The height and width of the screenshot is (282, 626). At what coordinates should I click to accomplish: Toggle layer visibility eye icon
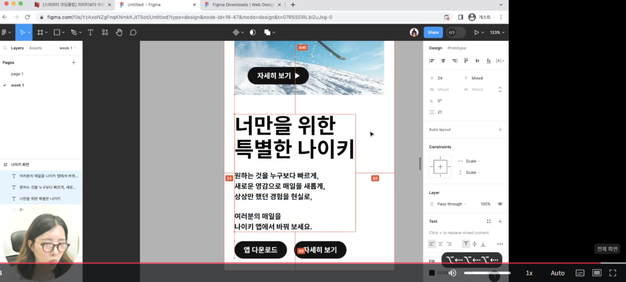coord(500,204)
